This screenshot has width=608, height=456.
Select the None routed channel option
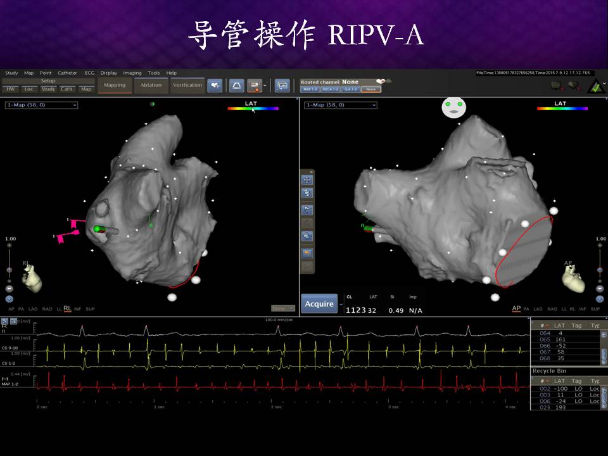coord(370,89)
